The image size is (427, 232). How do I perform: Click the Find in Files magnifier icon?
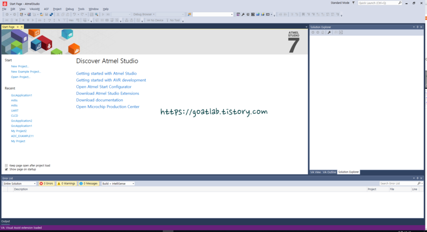point(97,14)
